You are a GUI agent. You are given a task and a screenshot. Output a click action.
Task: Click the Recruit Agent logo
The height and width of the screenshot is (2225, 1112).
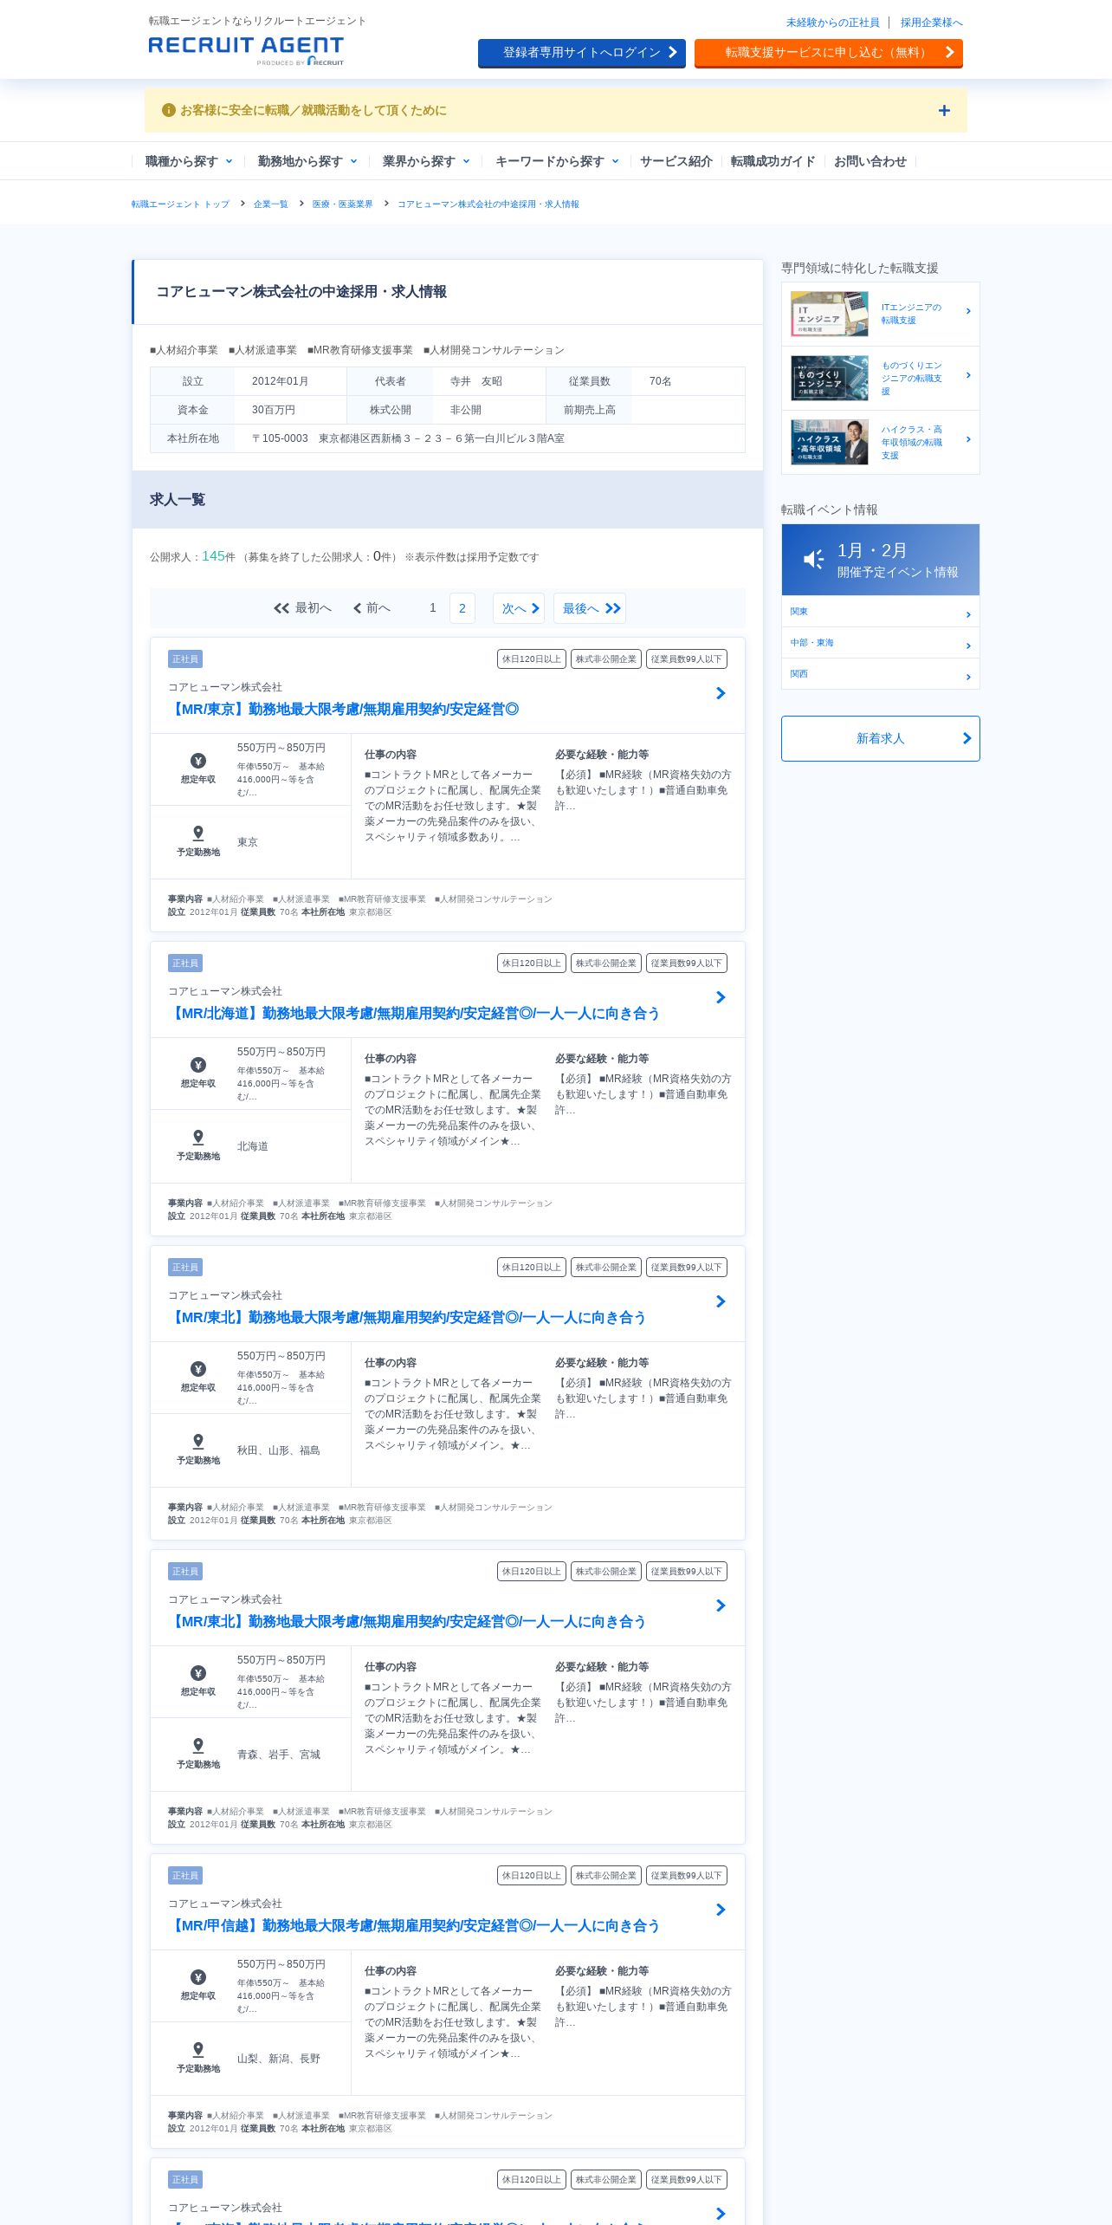point(246,49)
